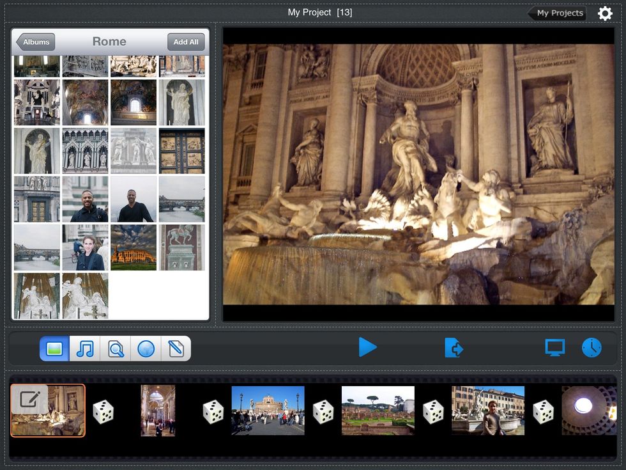The height and width of the screenshot is (470, 626).
Task: Open the web globe icon
Action: pyautogui.click(x=146, y=349)
